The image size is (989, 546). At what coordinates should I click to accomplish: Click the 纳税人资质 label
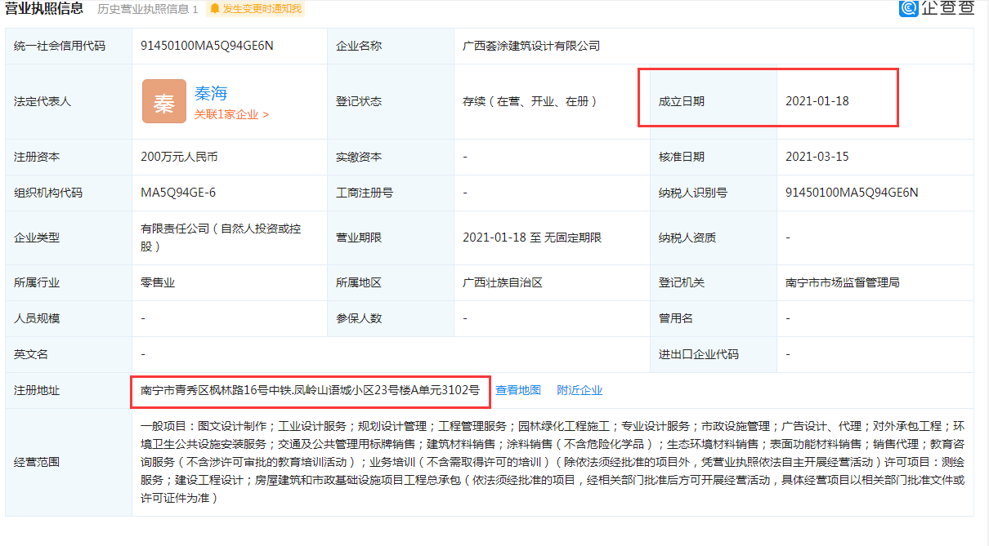click(x=687, y=237)
